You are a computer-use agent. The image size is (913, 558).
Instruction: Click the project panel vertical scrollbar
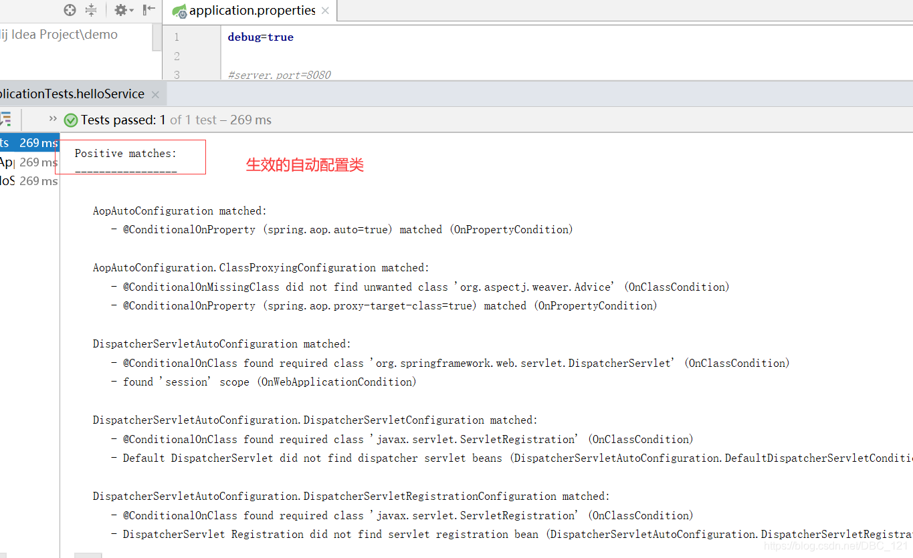tap(157, 37)
